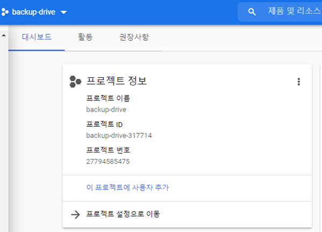
Task: Focus the products and resources search field
Action: pos(280,12)
